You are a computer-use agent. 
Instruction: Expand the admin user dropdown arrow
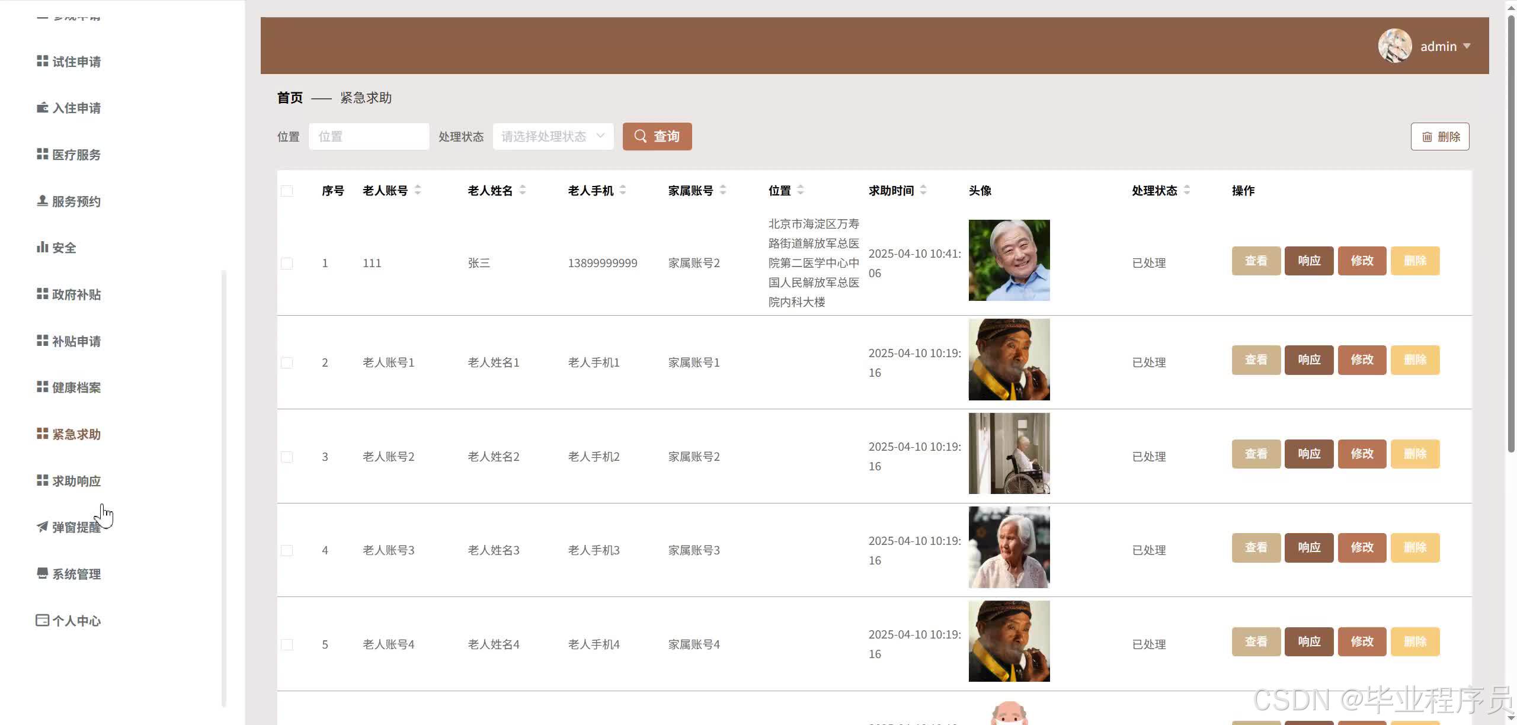coord(1467,46)
